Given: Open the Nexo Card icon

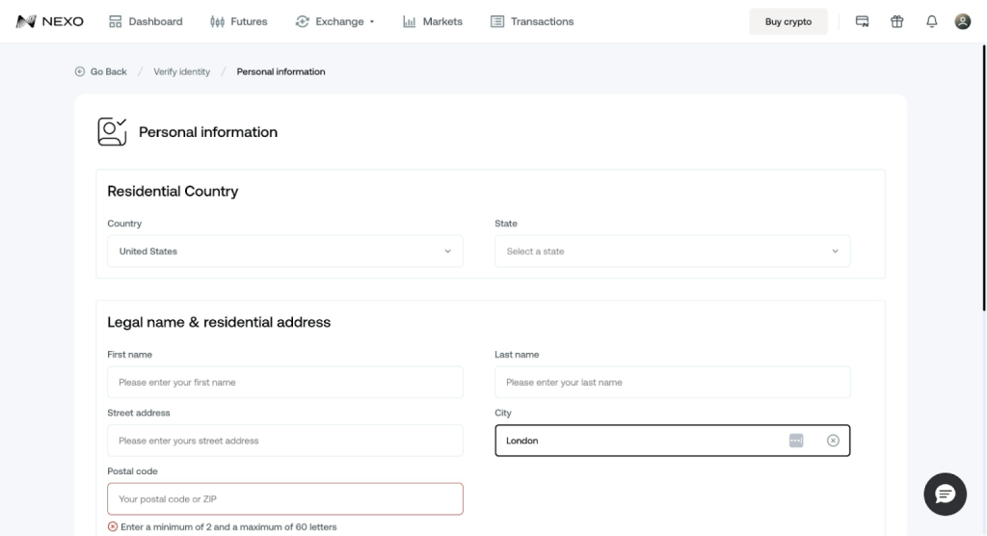Looking at the screenshot, I should coord(863,21).
